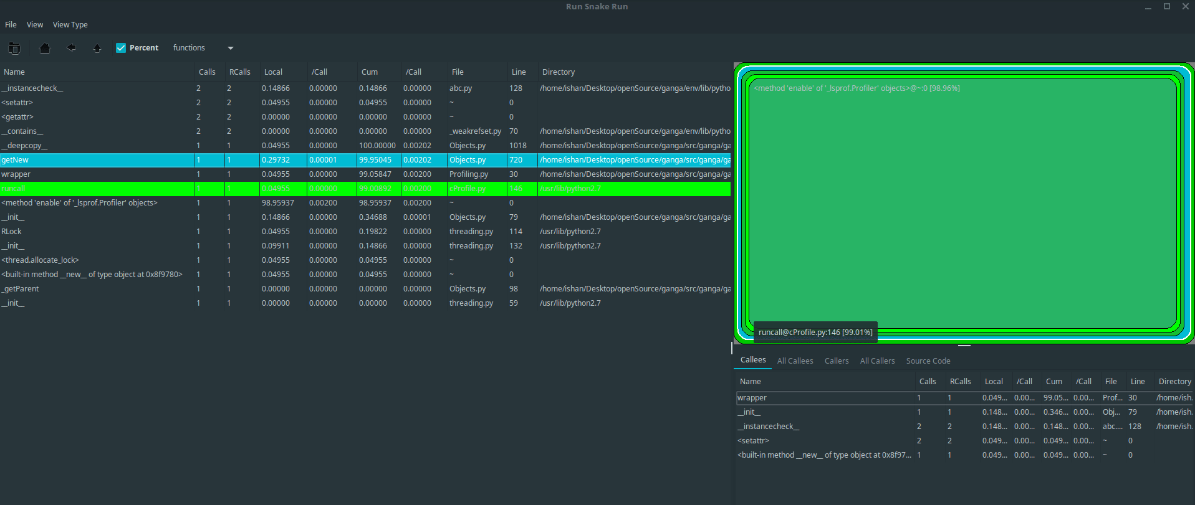Select the __init__ row with threading.py line 132
1195x505 pixels.
point(365,246)
